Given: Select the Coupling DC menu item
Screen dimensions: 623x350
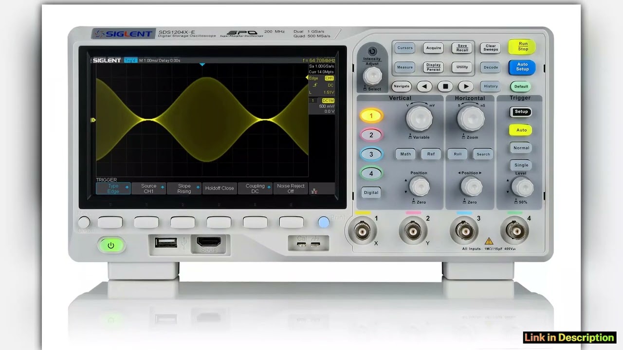Looking at the screenshot, I should pyautogui.click(x=255, y=189).
